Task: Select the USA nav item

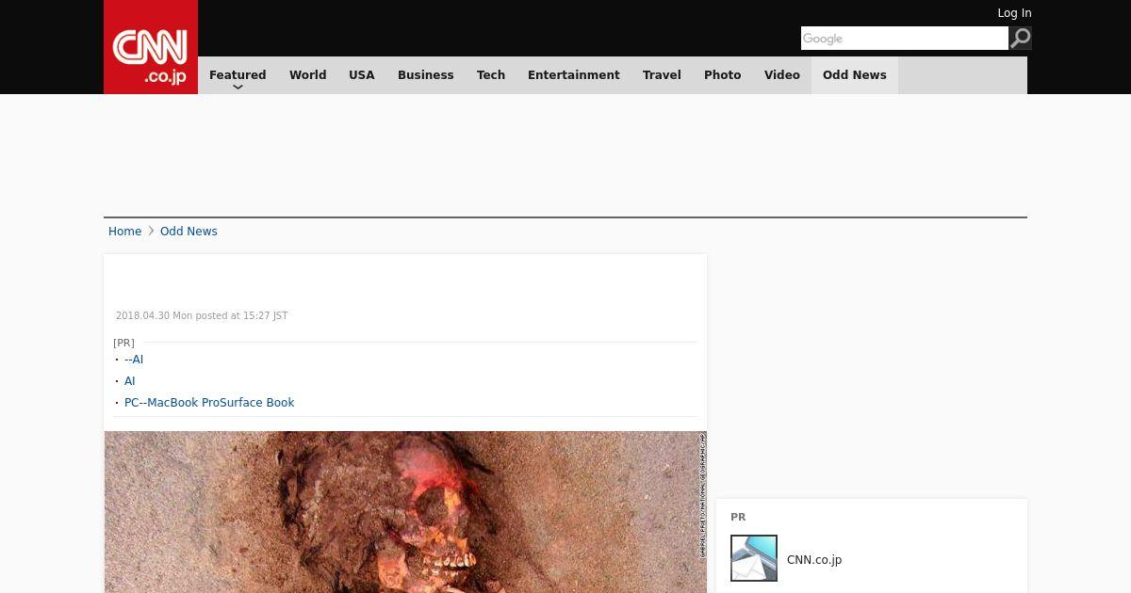Action: [x=362, y=75]
